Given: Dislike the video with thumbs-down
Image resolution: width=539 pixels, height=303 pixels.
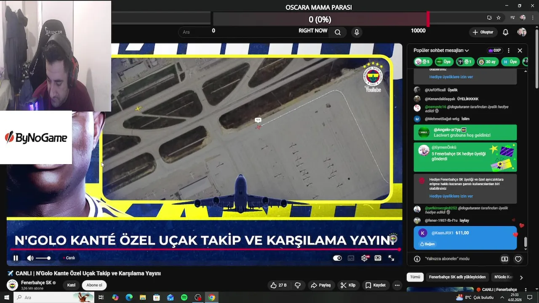Looking at the screenshot, I should [298, 285].
